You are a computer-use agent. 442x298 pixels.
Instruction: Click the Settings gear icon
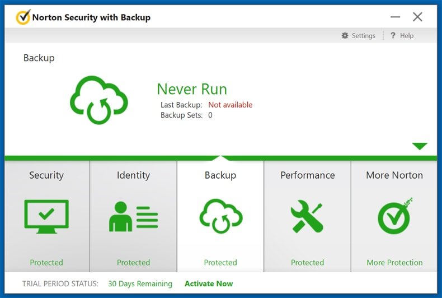coord(345,36)
